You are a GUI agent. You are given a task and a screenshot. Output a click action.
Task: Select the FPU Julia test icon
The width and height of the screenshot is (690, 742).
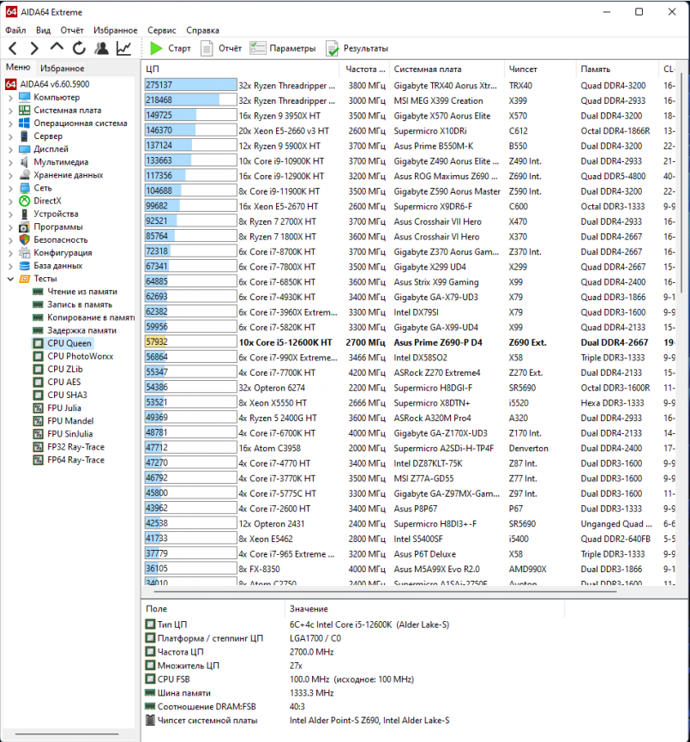(x=38, y=408)
